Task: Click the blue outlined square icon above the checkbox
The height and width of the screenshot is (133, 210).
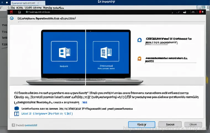Action: (x=17, y=114)
